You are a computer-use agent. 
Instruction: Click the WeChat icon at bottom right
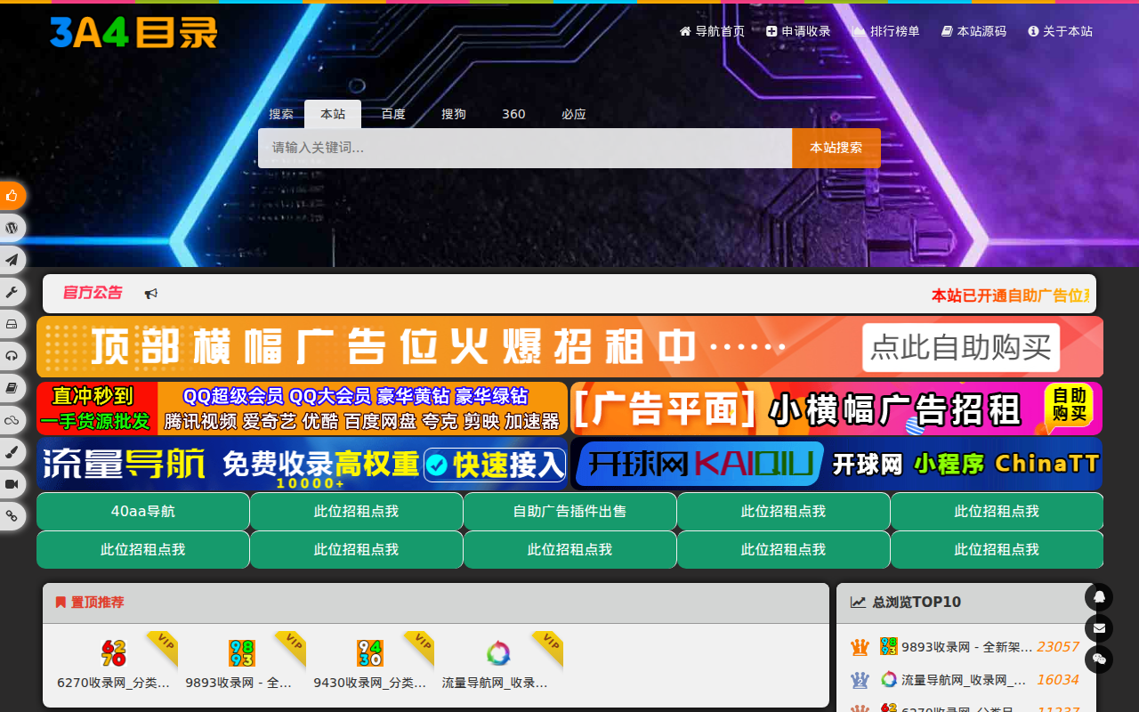tap(1099, 661)
